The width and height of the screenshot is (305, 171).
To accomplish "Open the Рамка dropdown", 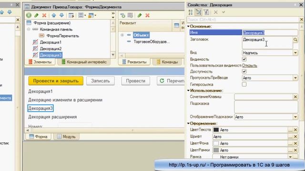I will click(290, 157).
